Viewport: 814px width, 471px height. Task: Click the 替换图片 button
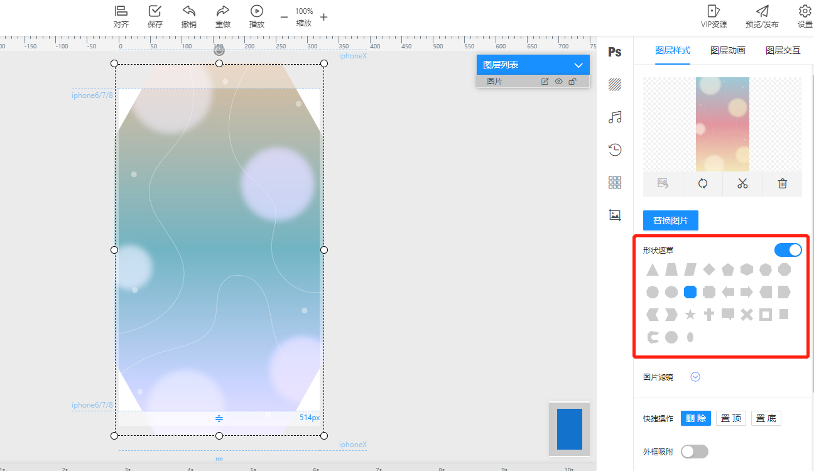[671, 220]
